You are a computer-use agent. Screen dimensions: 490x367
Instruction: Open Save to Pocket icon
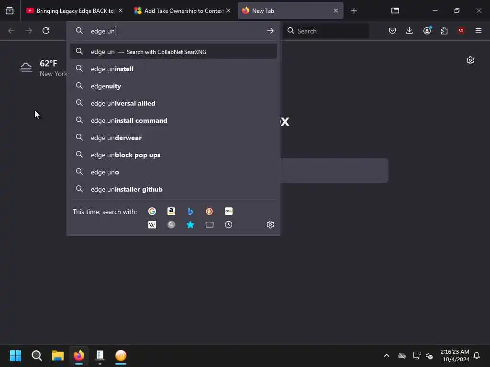tap(392, 31)
